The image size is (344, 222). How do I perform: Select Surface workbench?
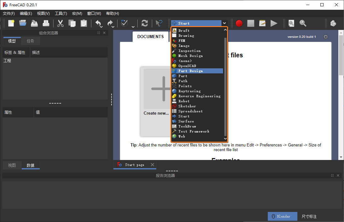197,121
